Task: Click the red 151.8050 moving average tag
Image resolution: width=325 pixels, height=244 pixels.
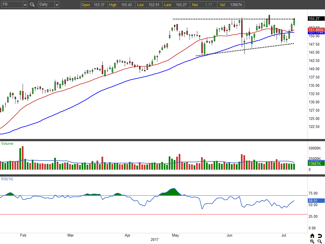Action: [x=316, y=30]
